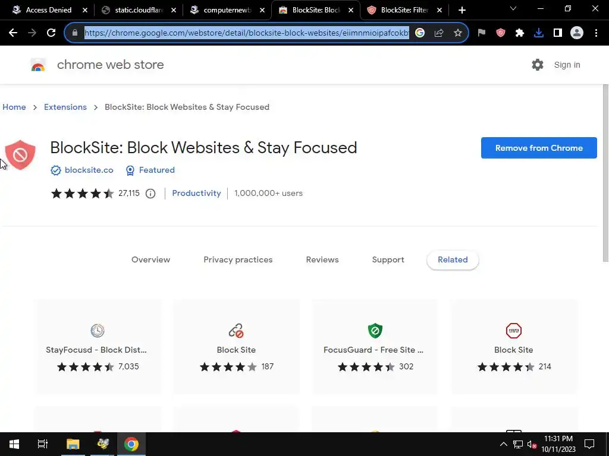Screen dimensions: 609x456
Task: Open the BlockSite shield extension in toolbar
Action: click(501, 33)
